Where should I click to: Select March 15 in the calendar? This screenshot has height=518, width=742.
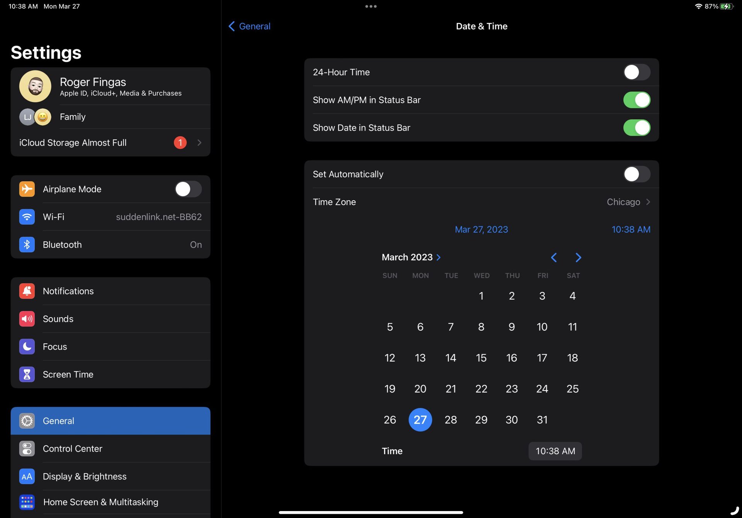coord(481,358)
